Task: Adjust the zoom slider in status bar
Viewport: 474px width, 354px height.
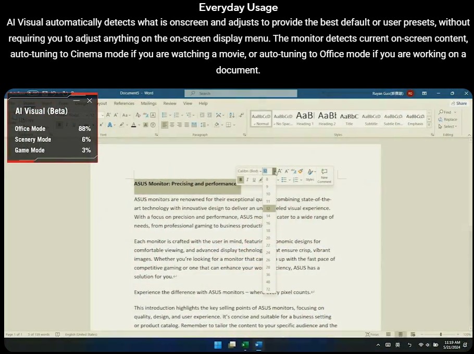Action: point(441,334)
